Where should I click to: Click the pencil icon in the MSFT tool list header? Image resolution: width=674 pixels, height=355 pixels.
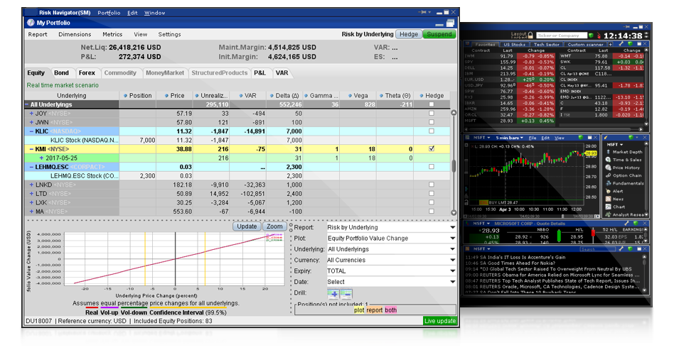point(606,138)
